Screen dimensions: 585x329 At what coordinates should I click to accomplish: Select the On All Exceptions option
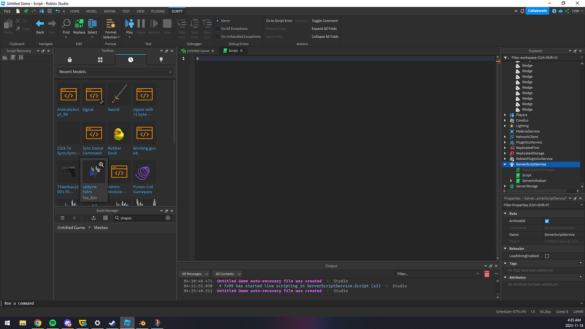[x=232, y=29]
